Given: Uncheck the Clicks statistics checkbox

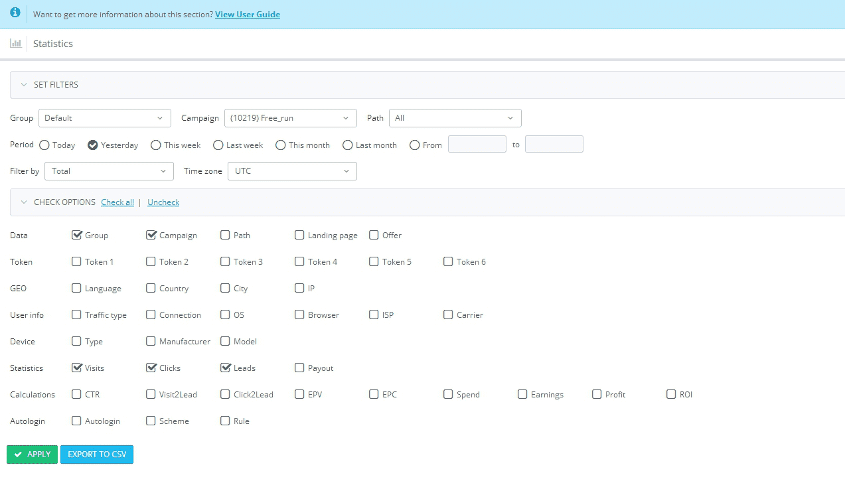Looking at the screenshot, I should 151,368.
